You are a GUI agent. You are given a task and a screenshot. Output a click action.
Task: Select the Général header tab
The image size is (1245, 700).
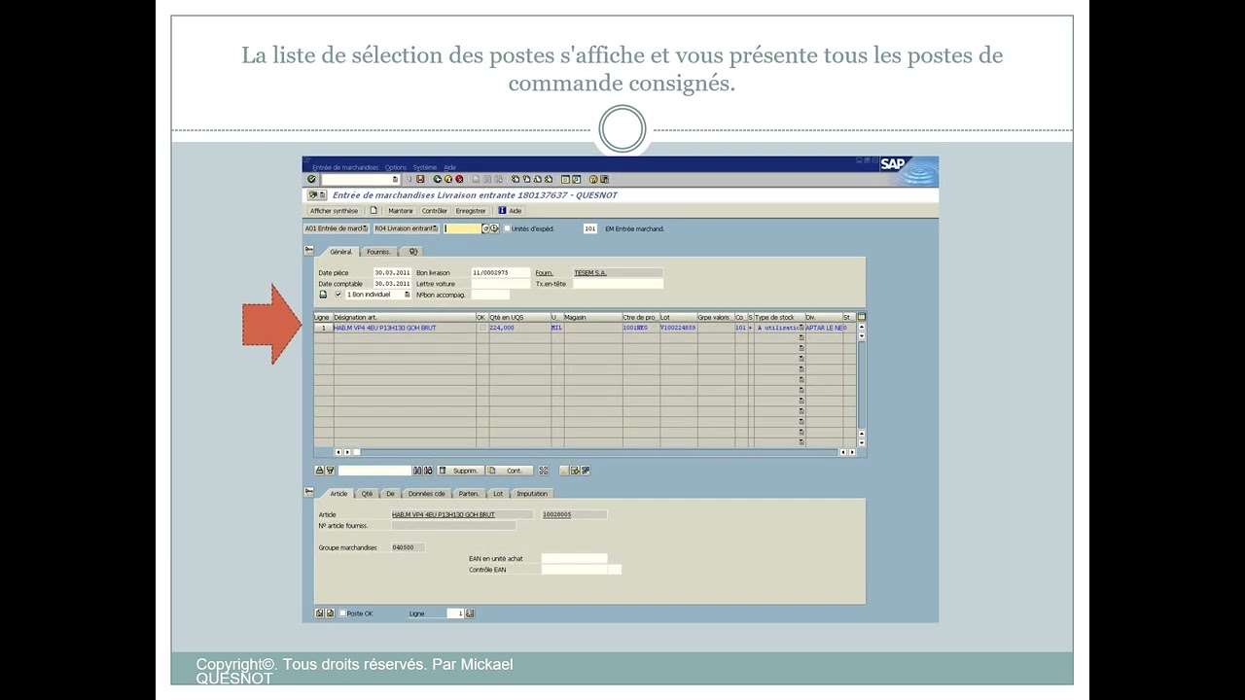click(x=340, y=252)
